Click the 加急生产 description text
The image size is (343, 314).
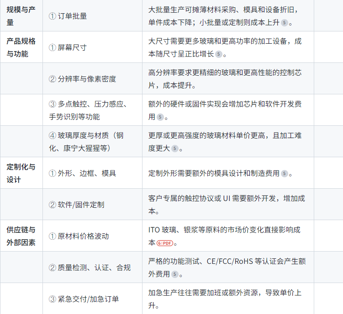click(x=225, y=299)
